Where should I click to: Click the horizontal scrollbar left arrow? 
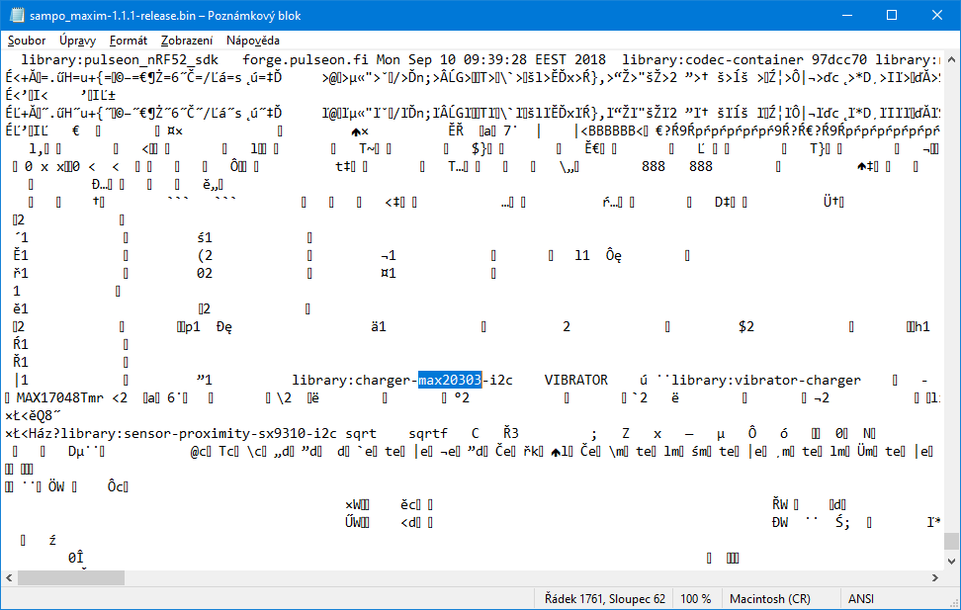click(9, 577)
